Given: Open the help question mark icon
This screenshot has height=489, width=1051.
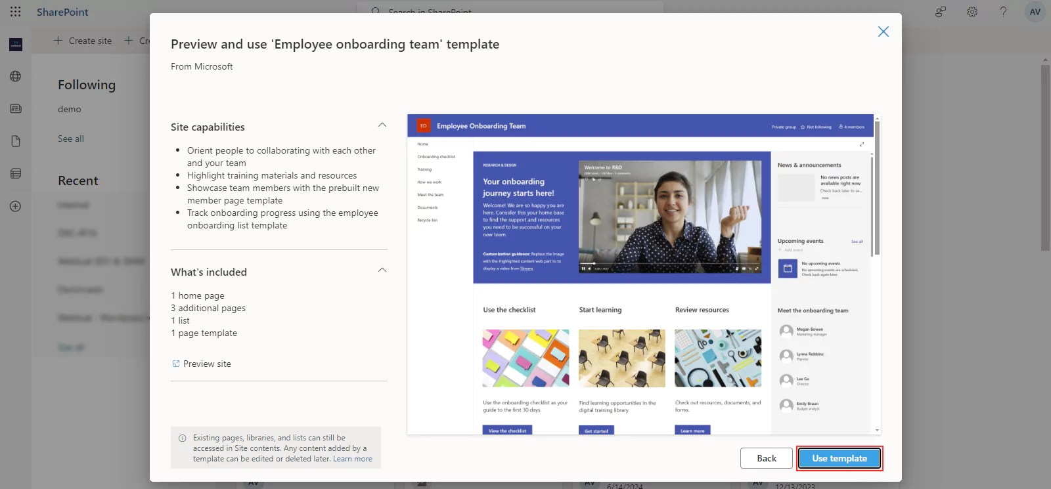Looking at the screenshot, I should (1003, 12).
